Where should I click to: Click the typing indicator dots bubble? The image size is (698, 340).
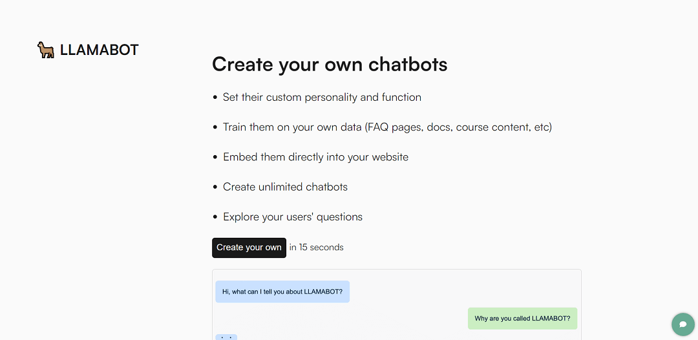[x=226, y=337]
